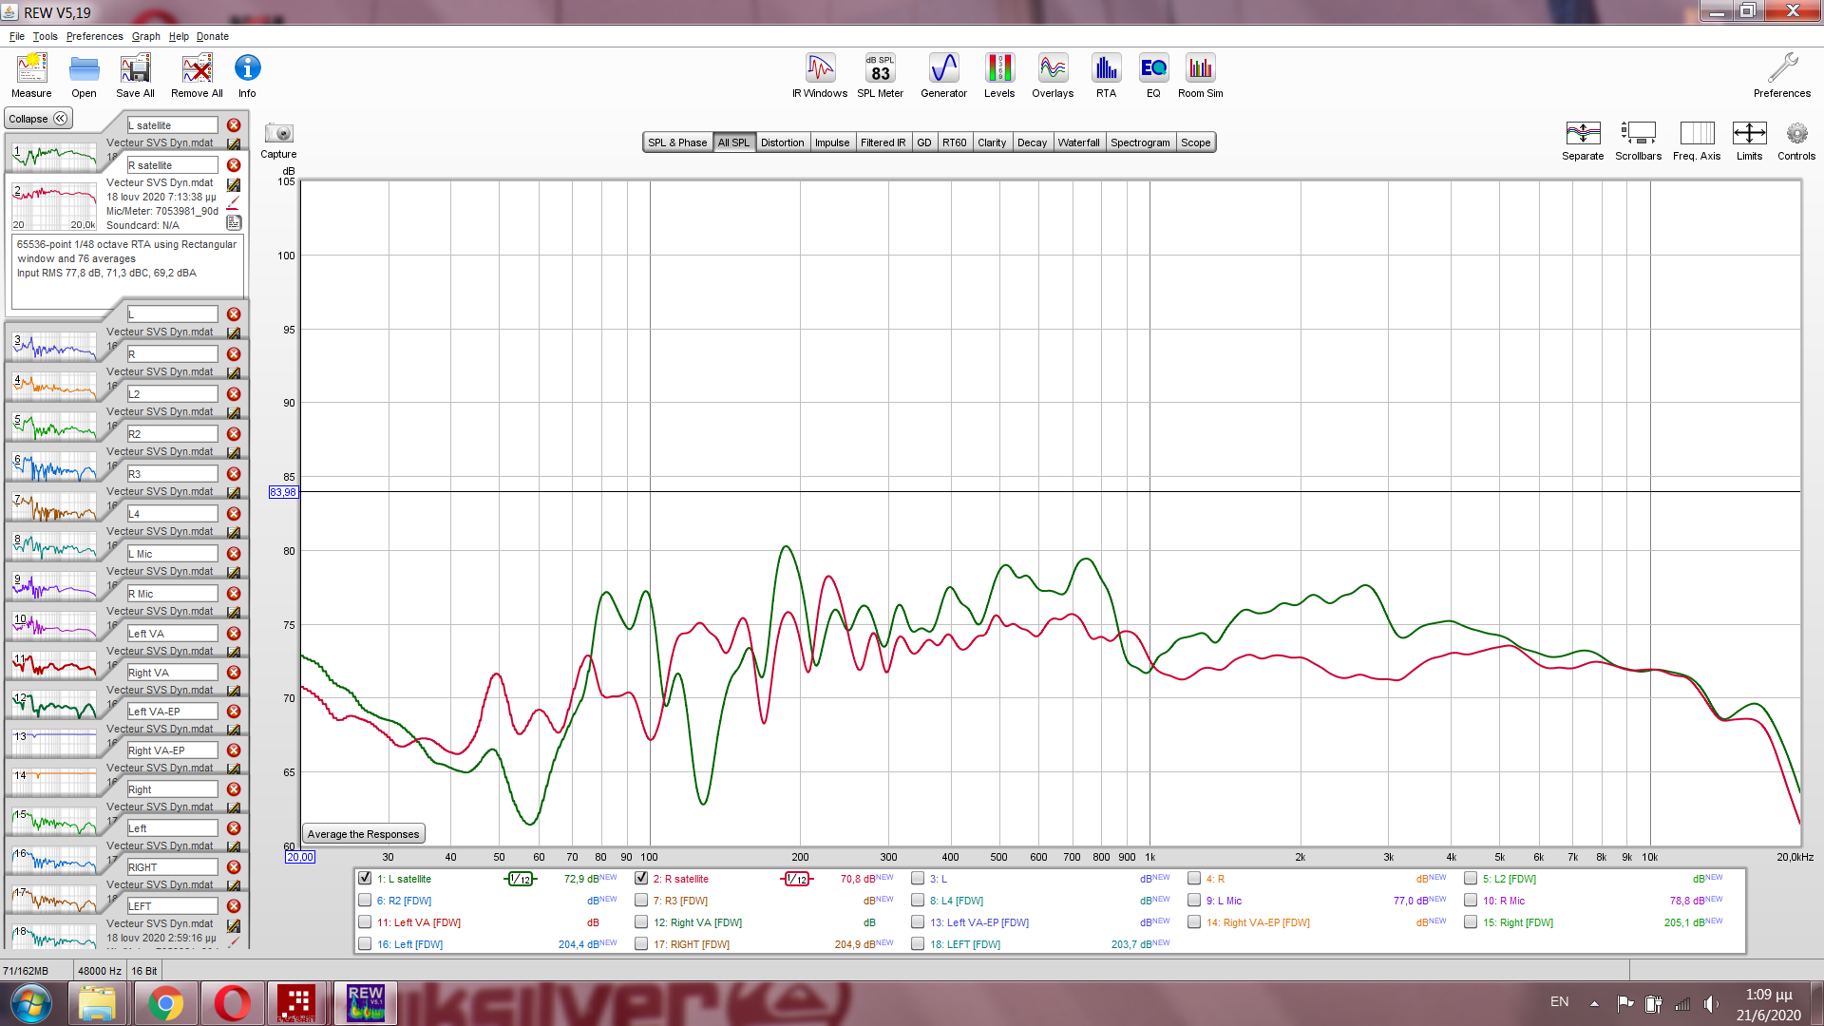Open graph Controls gear
1824x1026 pixels.
pos(1795,134)
